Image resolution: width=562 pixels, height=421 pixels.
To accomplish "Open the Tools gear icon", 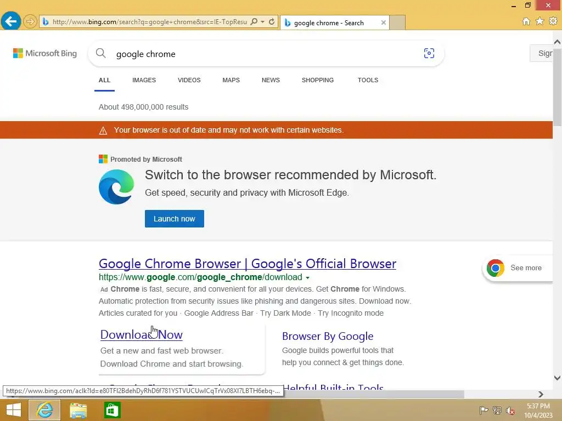I will (553, 21).
